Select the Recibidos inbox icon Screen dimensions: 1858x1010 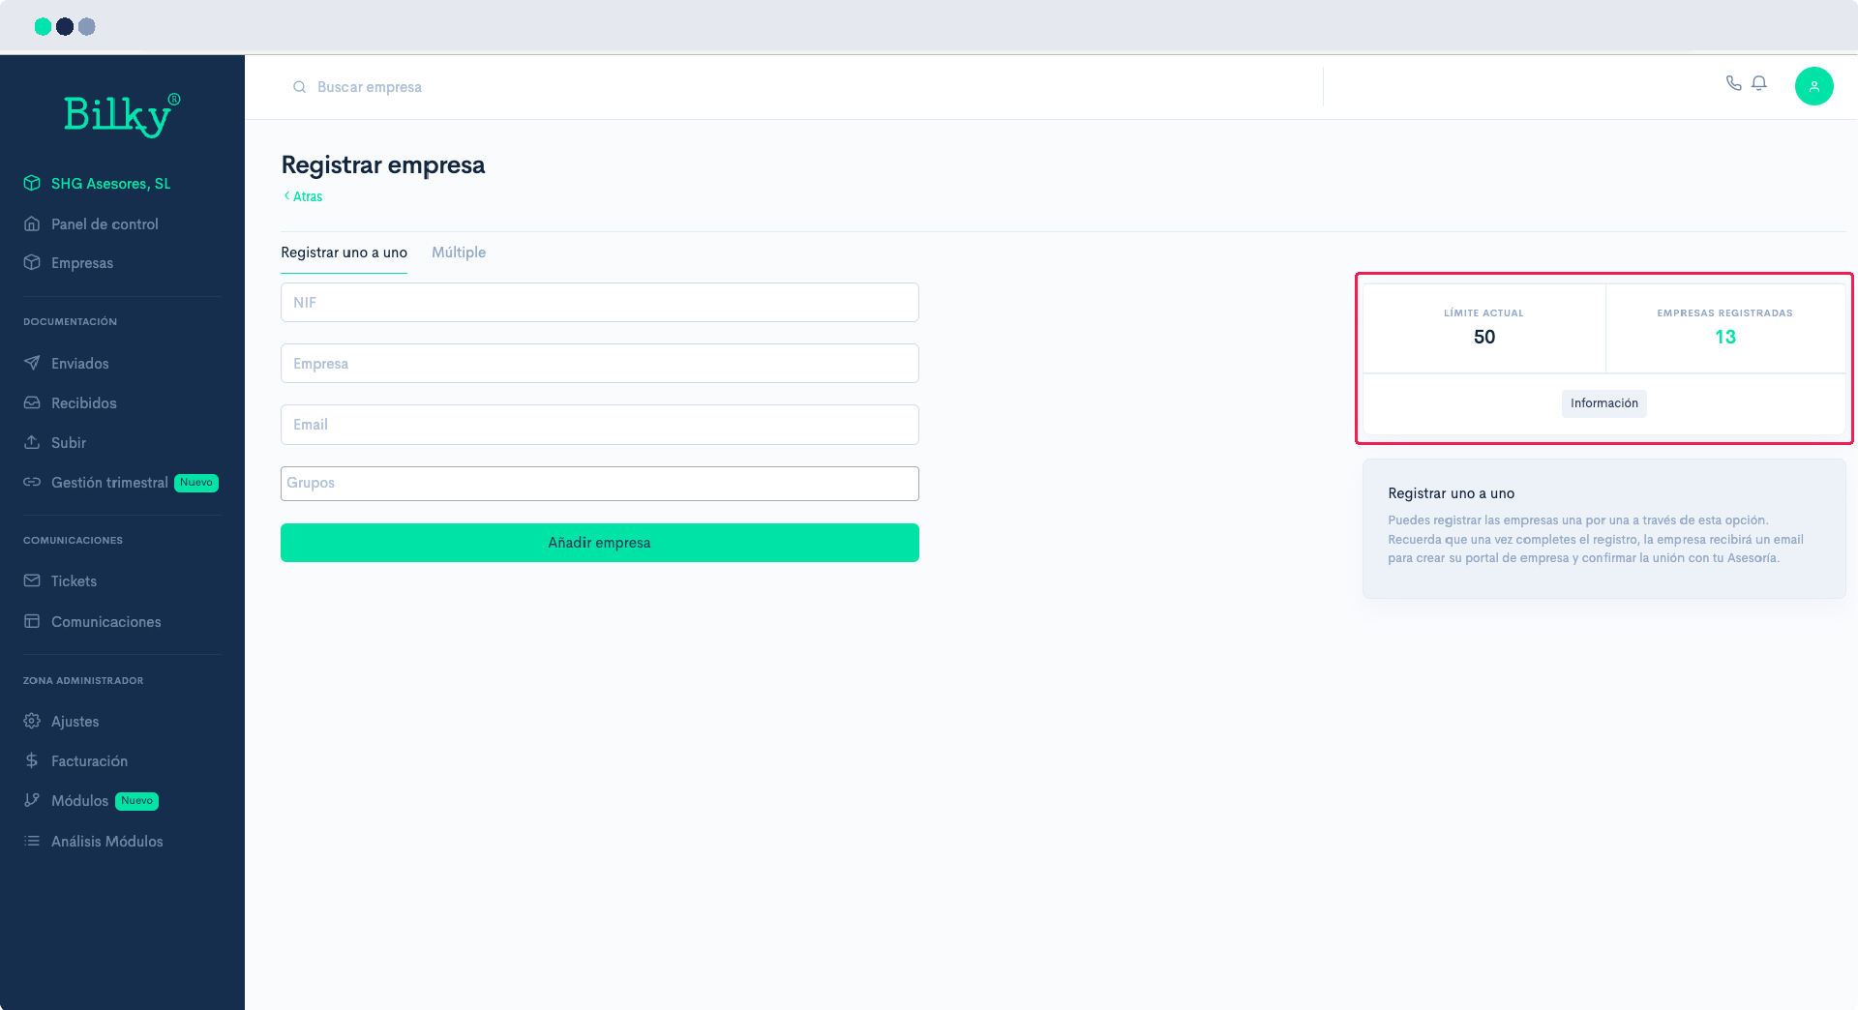coord(32,402)
